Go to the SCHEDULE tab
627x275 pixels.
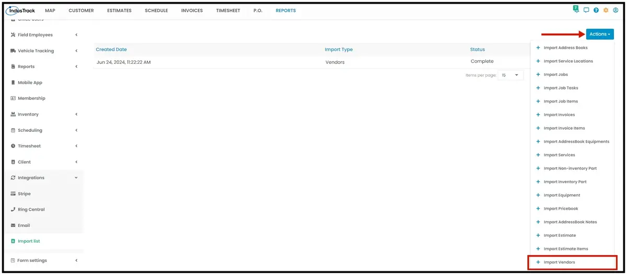coord(156,10)
